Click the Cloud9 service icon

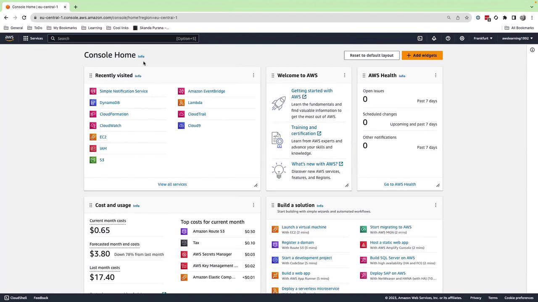(181, 125)
